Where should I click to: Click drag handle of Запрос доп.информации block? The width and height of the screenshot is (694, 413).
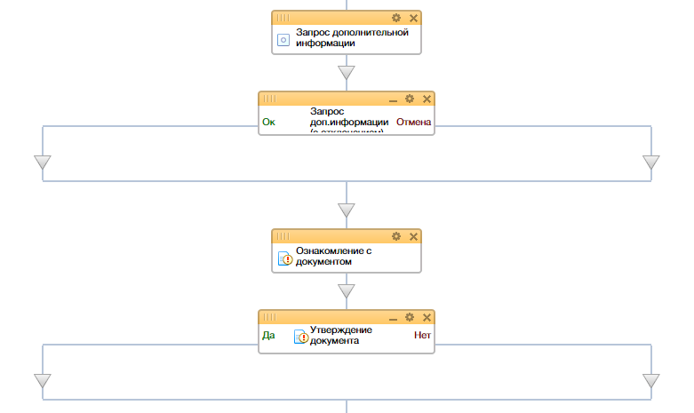click(x=269, y=99)
